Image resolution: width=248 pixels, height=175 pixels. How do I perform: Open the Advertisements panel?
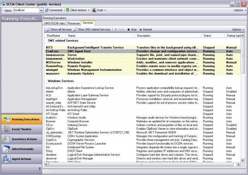(x=22, y=149)
